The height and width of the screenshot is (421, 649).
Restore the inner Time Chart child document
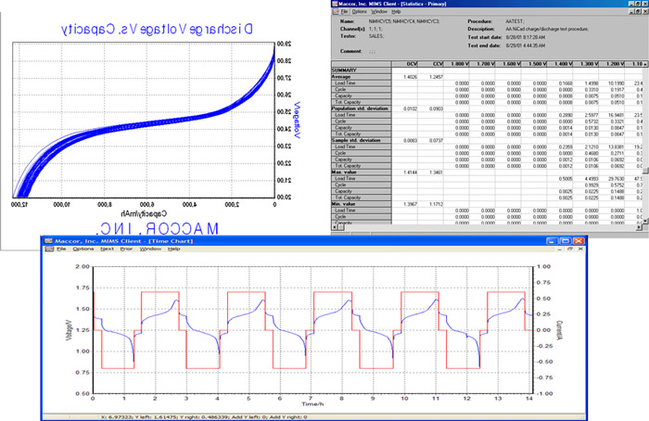(570, 249)
